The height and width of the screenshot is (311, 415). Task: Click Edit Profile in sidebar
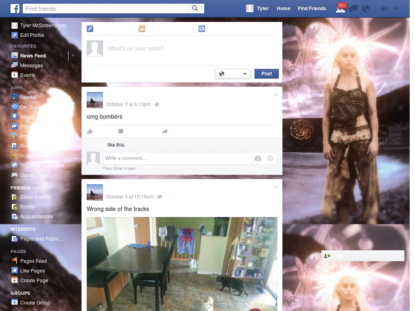(28, 35)
